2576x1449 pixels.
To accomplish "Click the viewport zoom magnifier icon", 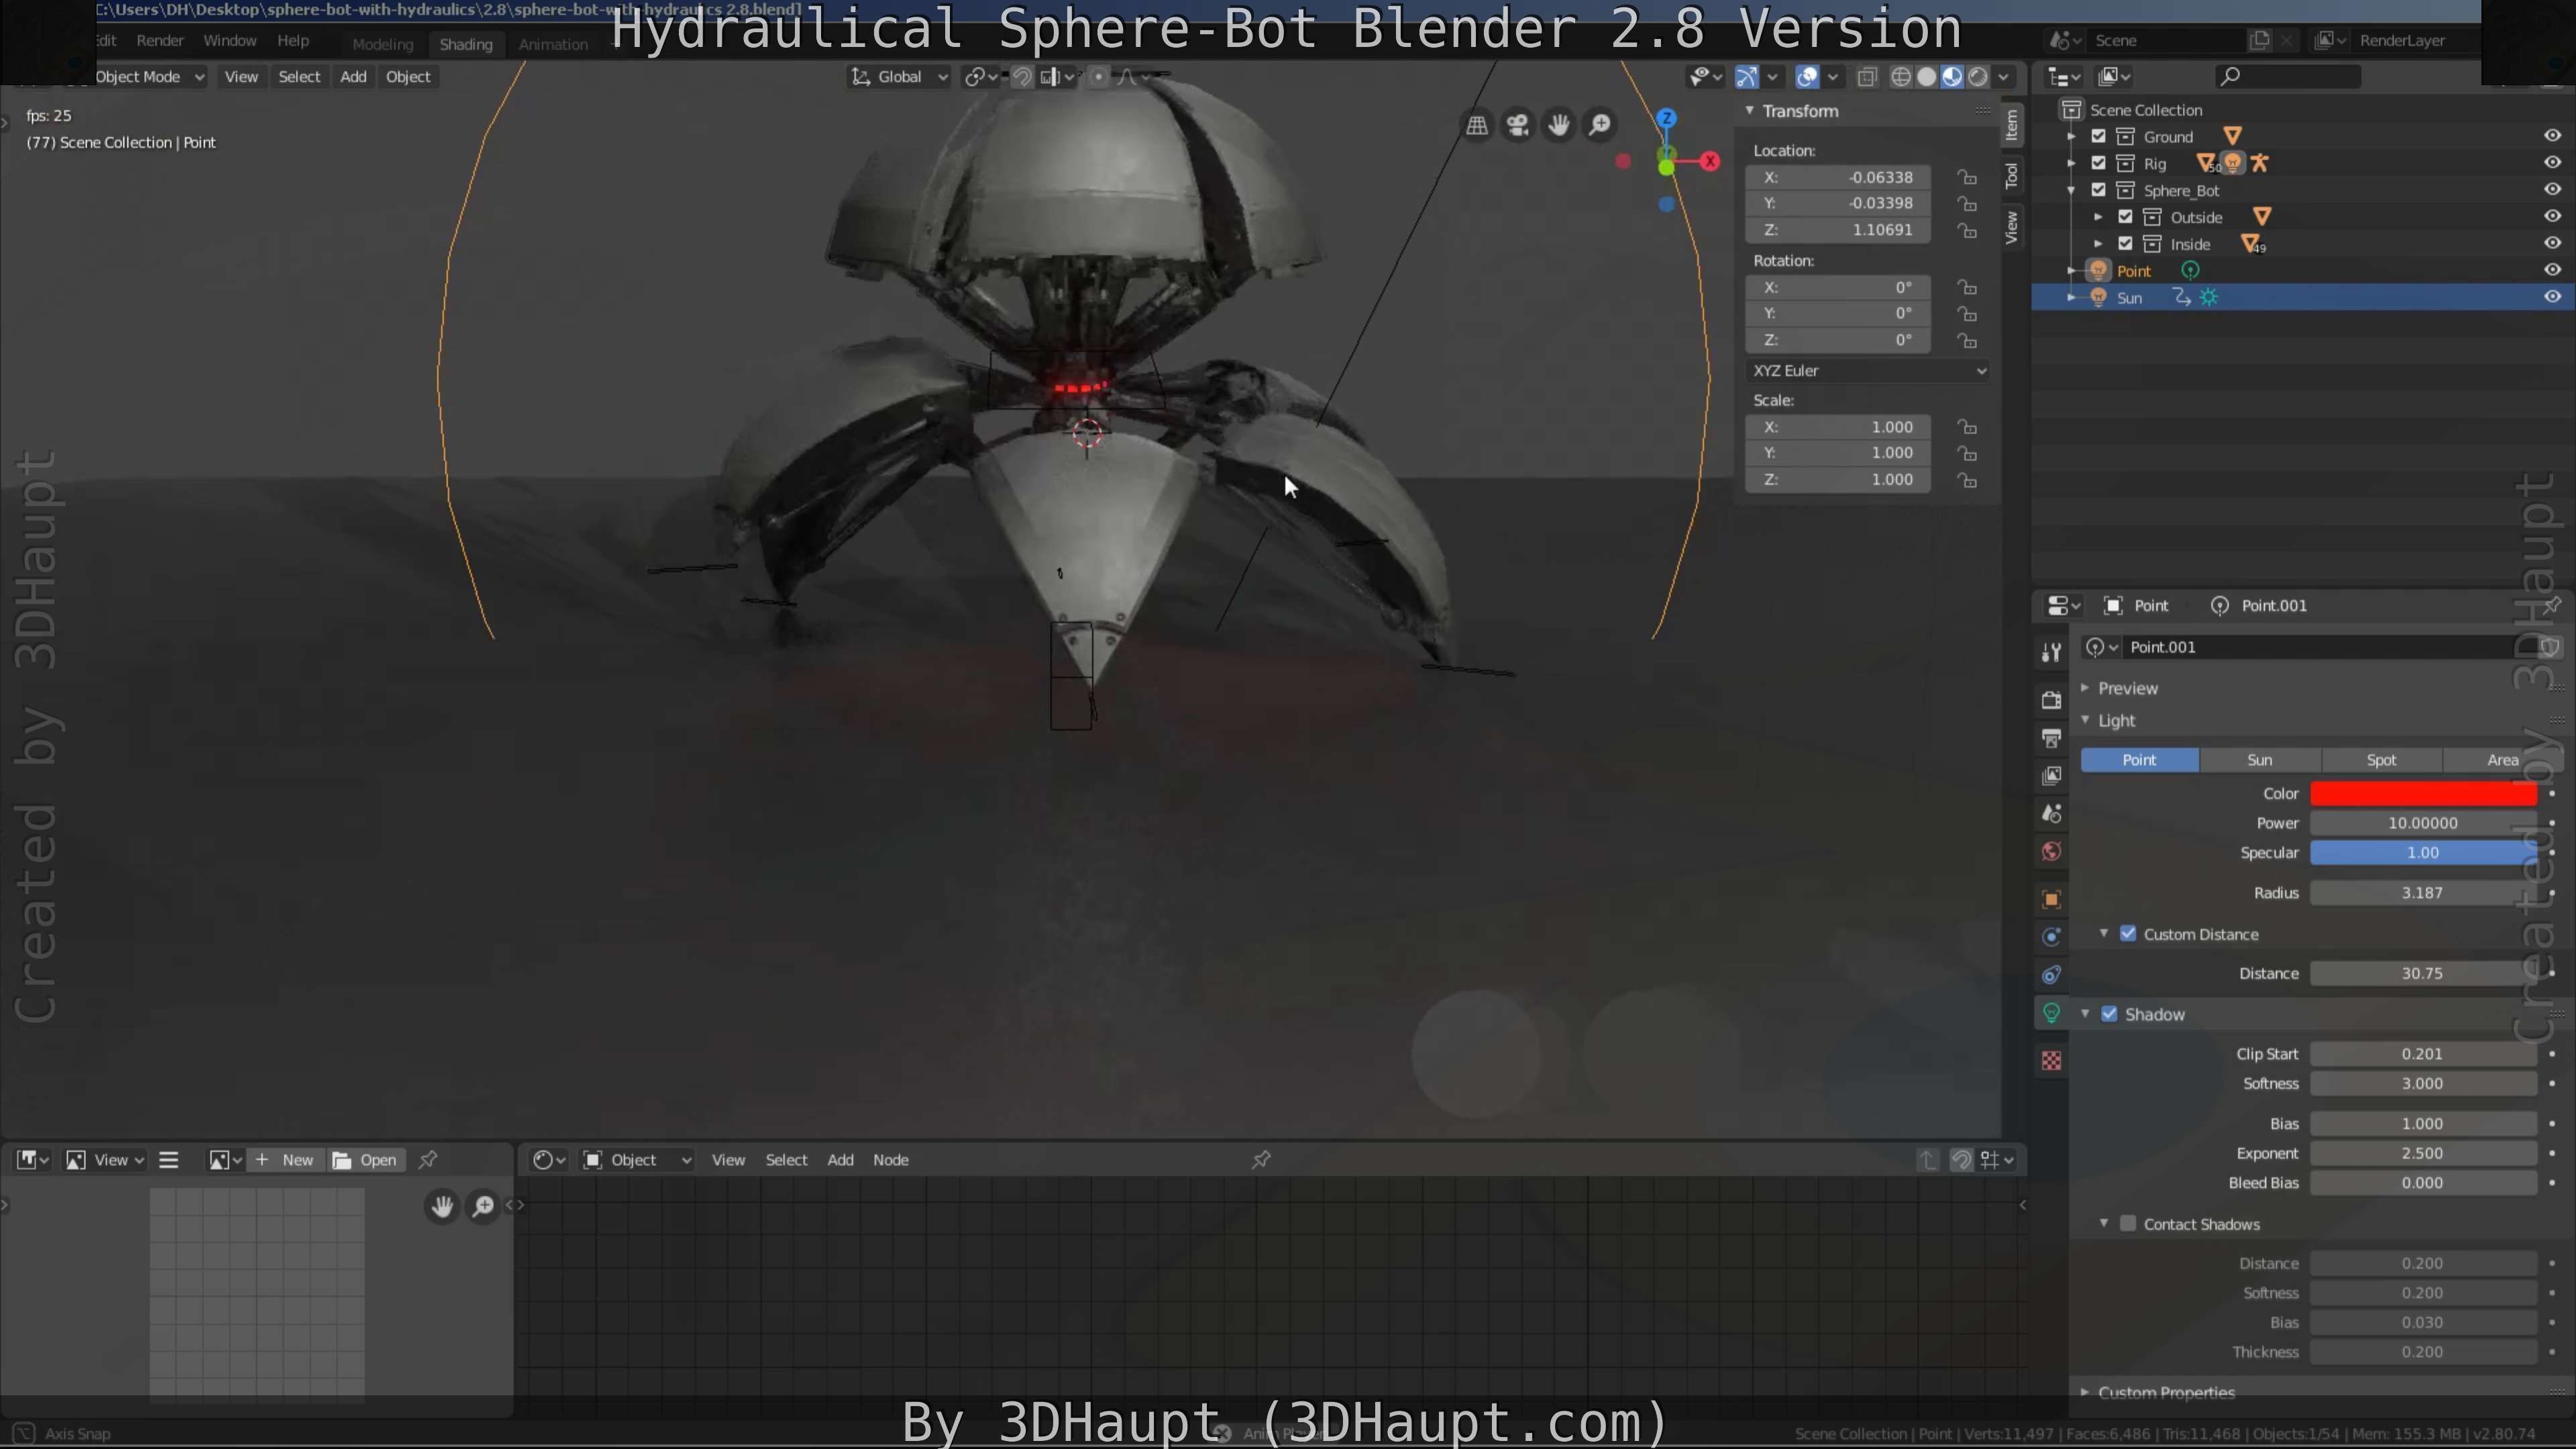I will coord(1600,125).
